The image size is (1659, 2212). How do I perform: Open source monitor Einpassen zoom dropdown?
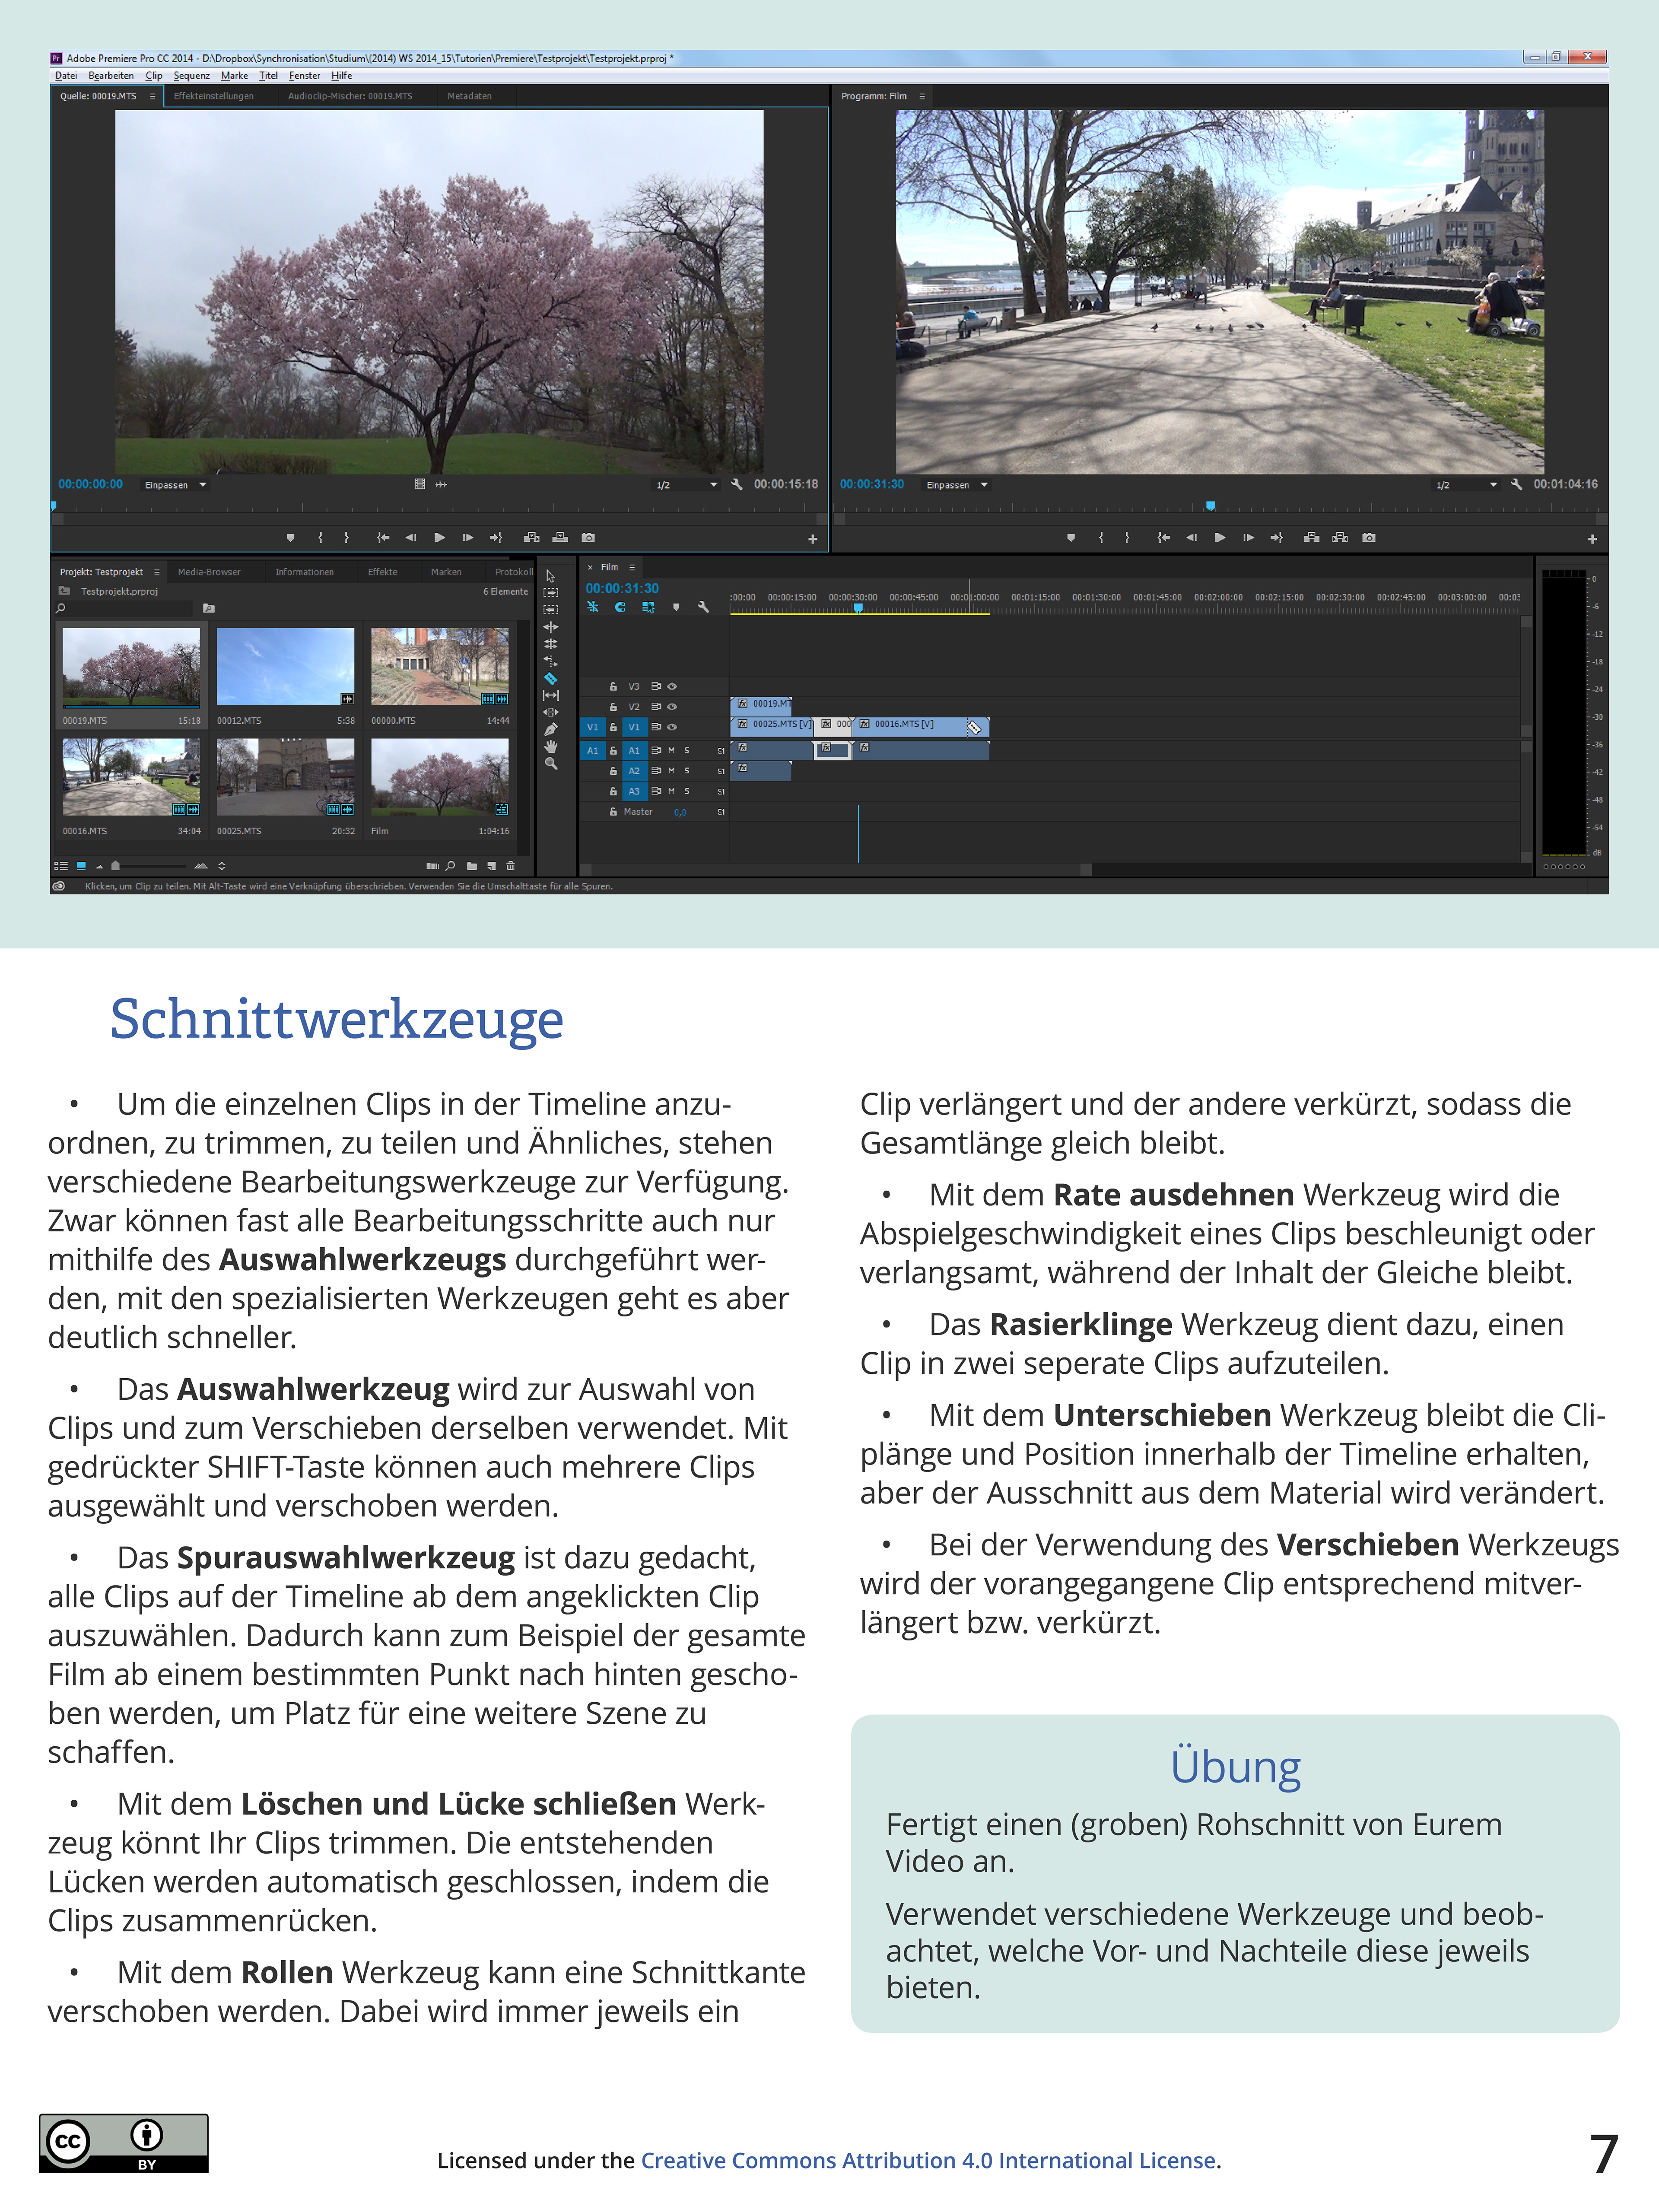point(175,485)
